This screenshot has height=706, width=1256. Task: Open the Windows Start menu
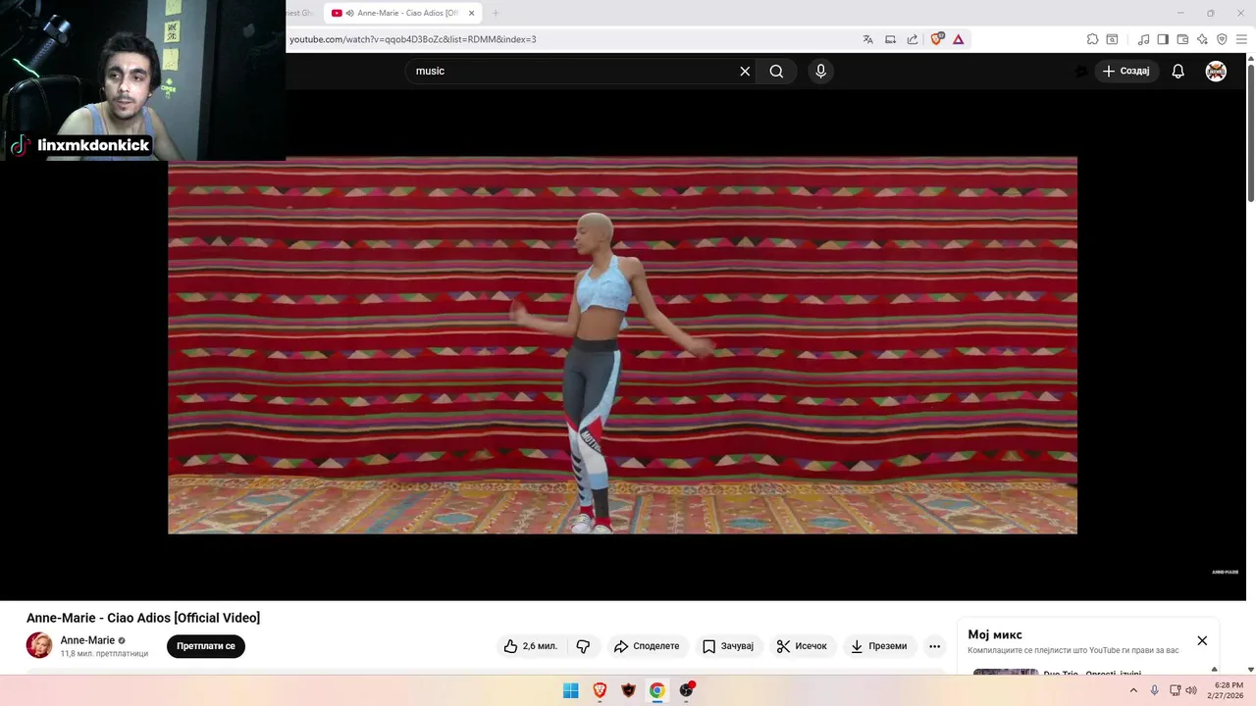tap(571, 690)
